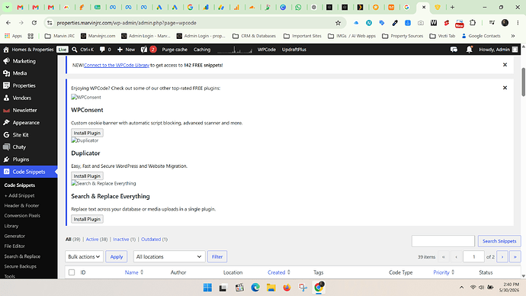Image resolution: width=526 pixels, height=296 pixels.
Task: Edit the current page number field
Action: [x=473, y=257]
